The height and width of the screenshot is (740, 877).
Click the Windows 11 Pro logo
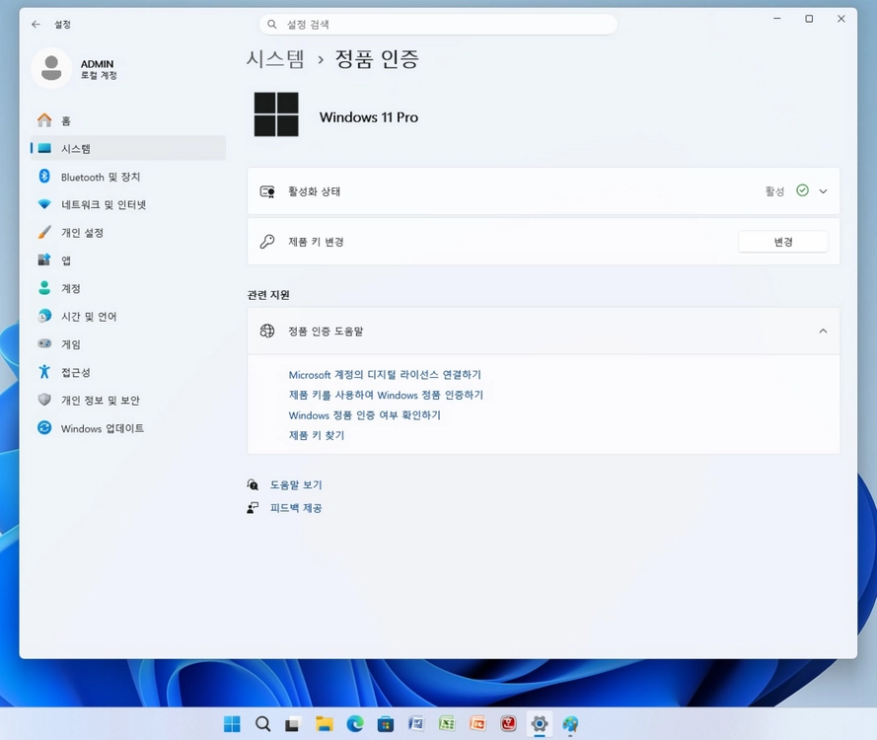(x=276, y=114)
